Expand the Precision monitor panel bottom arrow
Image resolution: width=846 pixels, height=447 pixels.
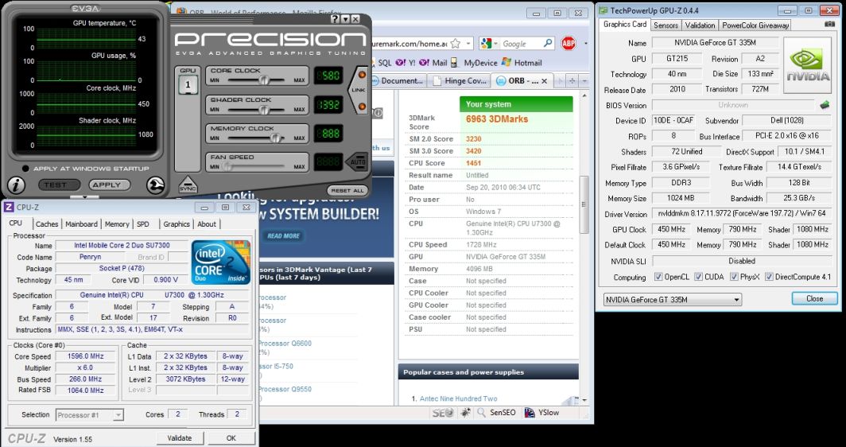point(85,197)
